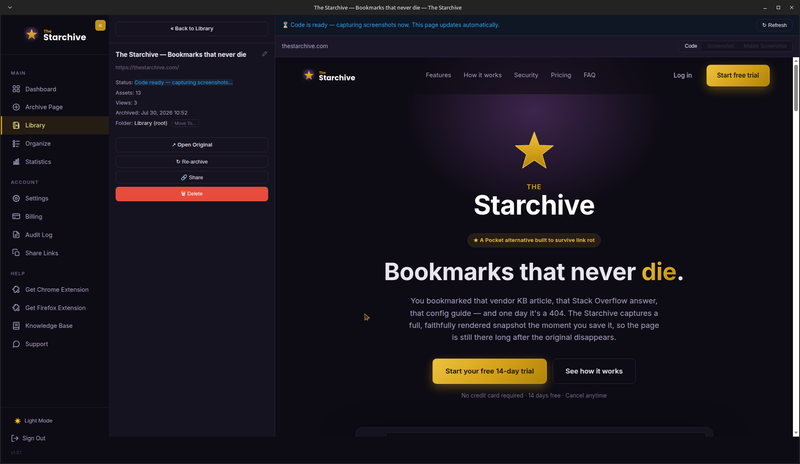Open the Audit Log document icon
Viewport: 800px width, 464px height.
tap(16, 235)
